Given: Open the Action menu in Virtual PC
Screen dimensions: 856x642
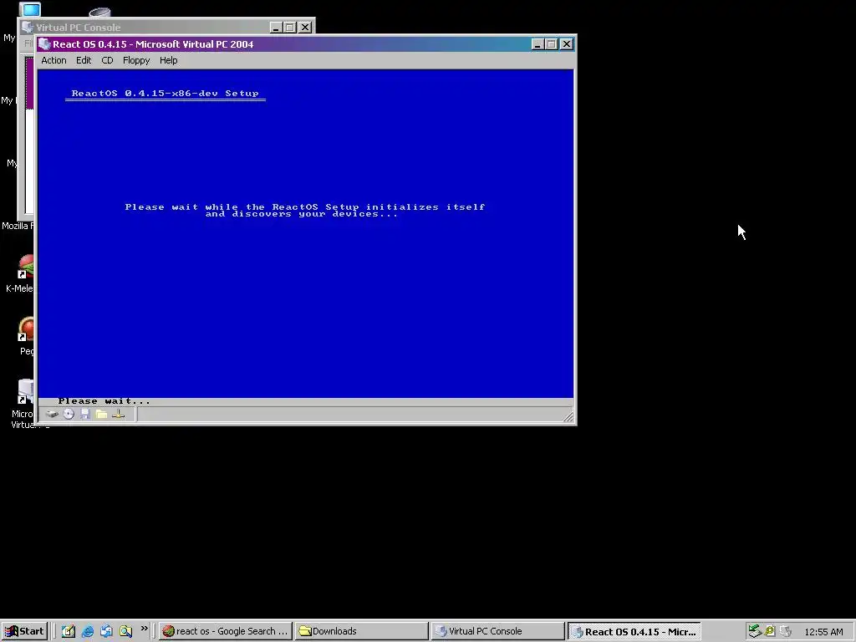Looking at the screenshot, I should [53, 60].
